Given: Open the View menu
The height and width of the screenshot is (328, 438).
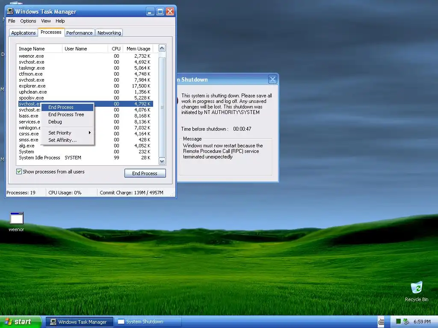Looking at the screenshot, I should pos(46,21).
